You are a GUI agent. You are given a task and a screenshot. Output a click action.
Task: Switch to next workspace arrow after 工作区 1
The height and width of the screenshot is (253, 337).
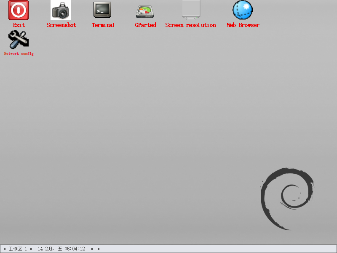coord(32,249)
